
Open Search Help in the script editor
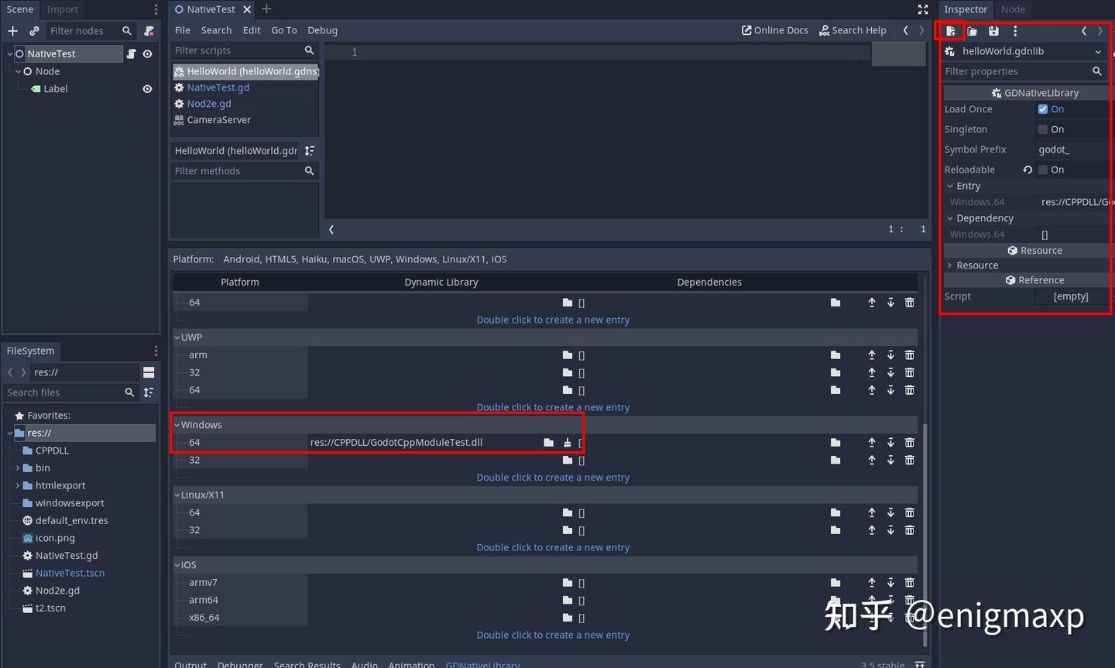pyautogui.click(x=853, y=30)
